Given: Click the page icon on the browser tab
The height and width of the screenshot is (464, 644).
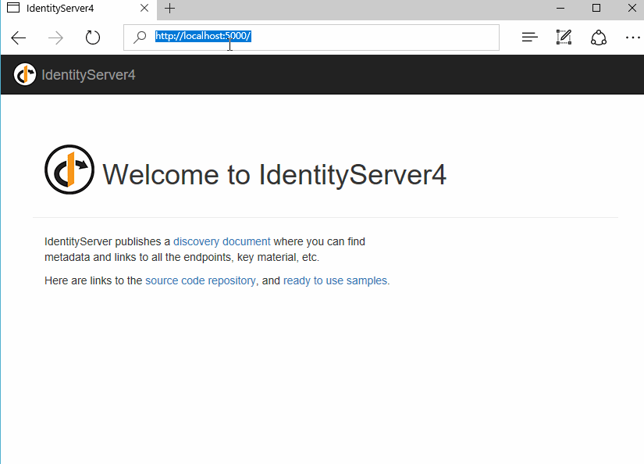Looking at the screenshot, I should [13, 8].
